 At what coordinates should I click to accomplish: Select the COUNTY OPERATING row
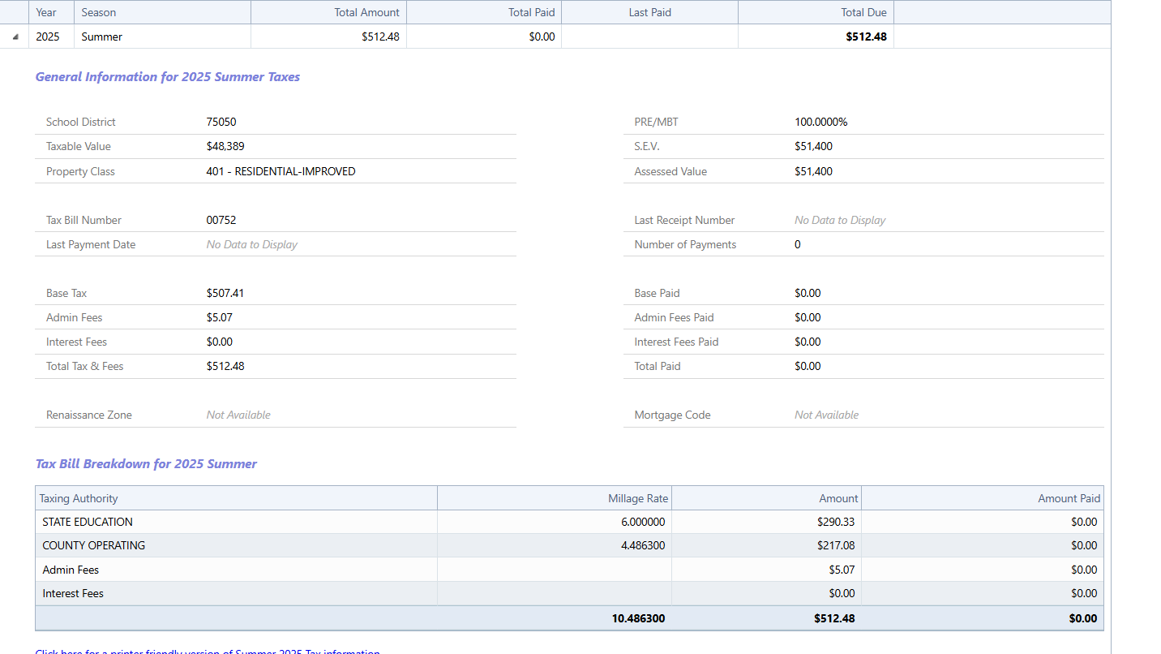94,545
